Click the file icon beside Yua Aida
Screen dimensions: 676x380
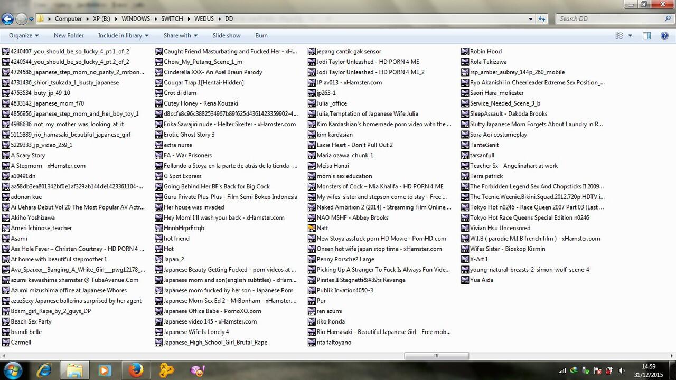point(465,280)
